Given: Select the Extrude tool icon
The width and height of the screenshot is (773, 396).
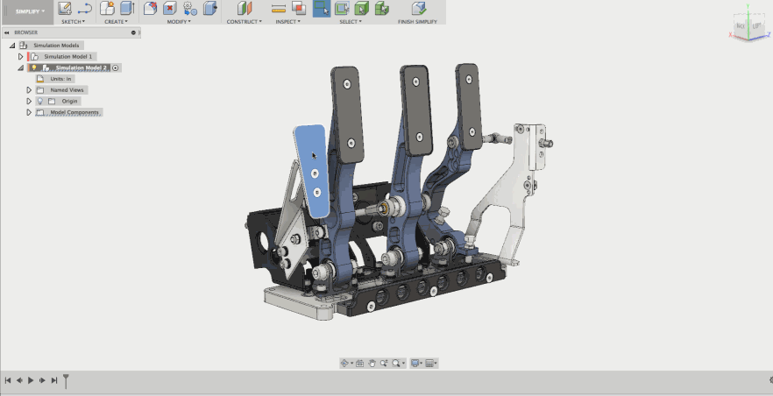Looking at the screenshot, I should [127, 8].
